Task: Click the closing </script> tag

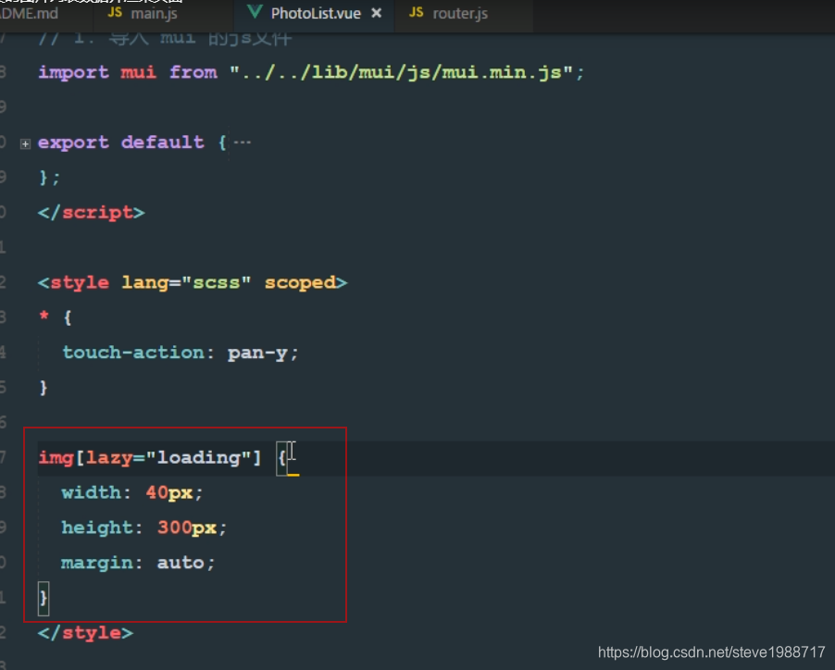Action: coord(91,213)
